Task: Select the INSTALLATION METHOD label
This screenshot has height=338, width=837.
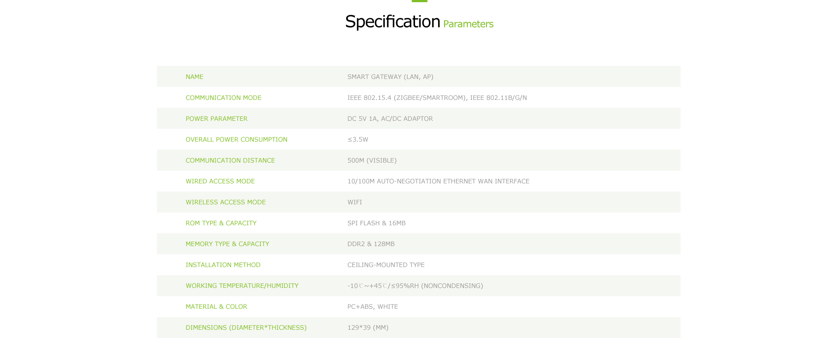Action: pyautogui.click(x=223, y=265)
